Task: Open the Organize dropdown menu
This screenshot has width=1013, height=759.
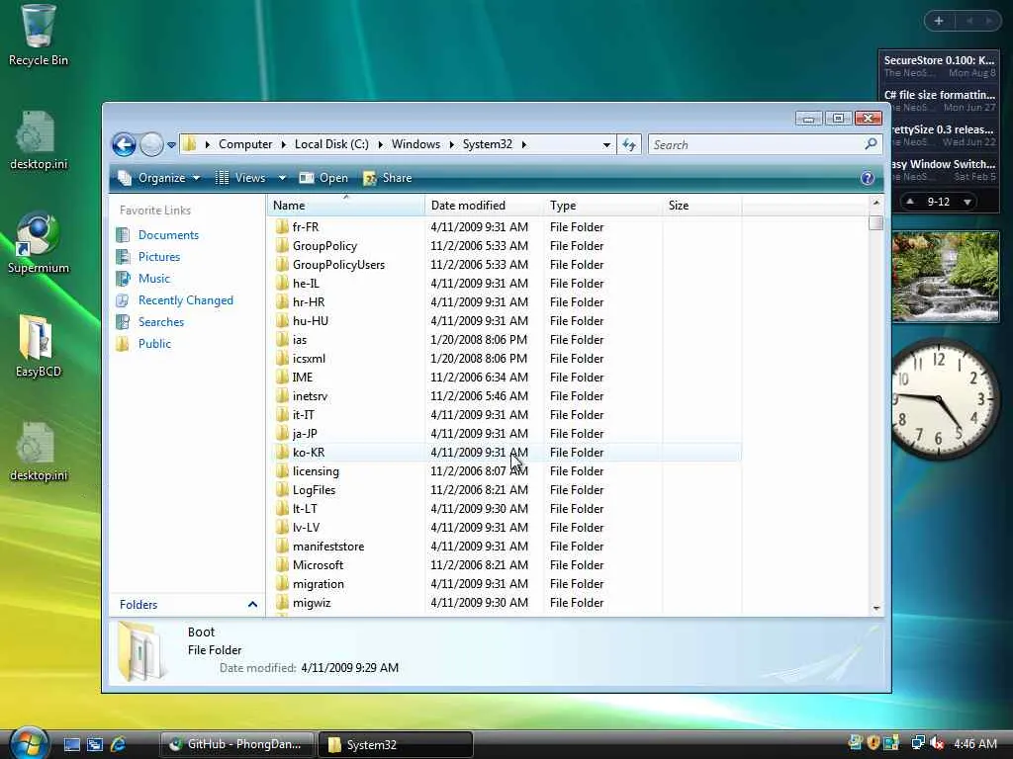Action: point(160,178)
